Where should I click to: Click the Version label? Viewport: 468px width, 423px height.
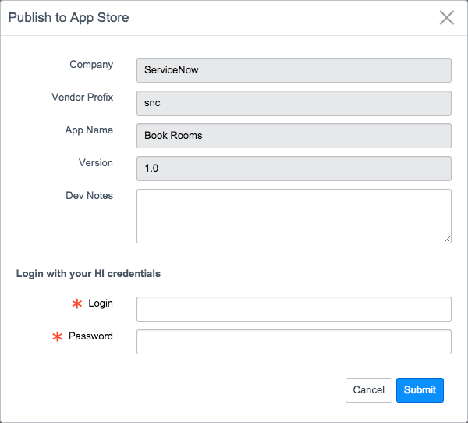pos(96,163)
